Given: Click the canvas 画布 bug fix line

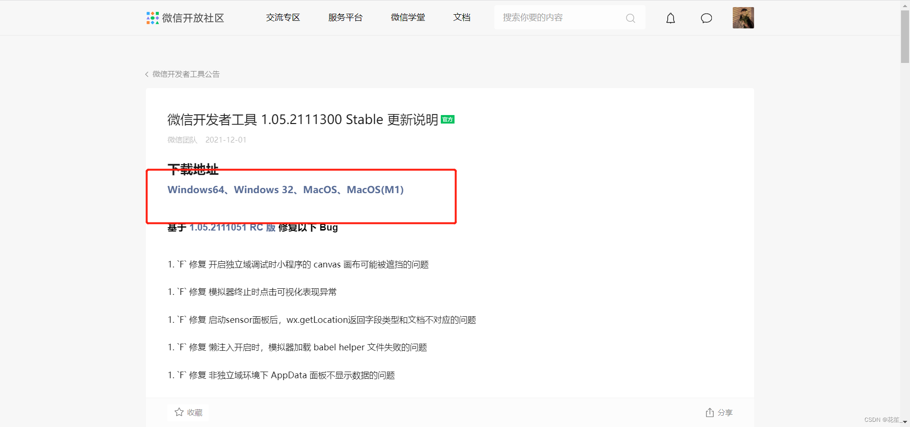Looking at the screenshot, I should [x=298, y=265].
